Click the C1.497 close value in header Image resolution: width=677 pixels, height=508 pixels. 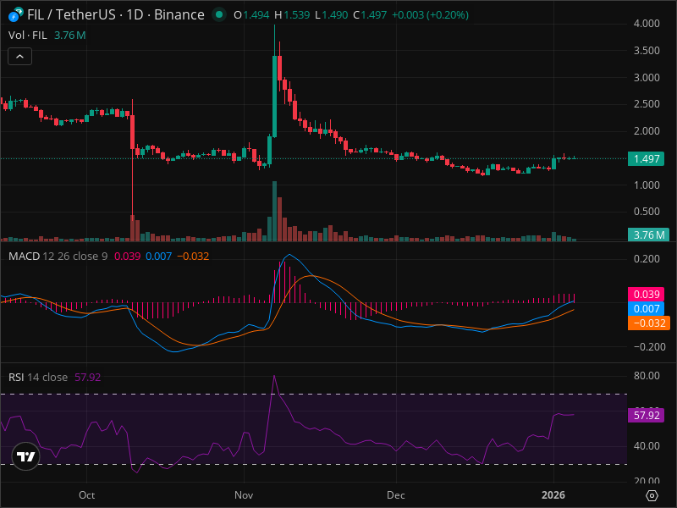point(370,15)
